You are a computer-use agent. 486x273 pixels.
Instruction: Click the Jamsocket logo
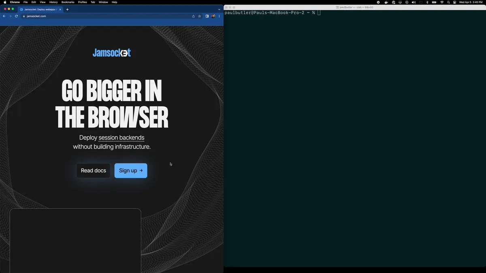point(112,53)
